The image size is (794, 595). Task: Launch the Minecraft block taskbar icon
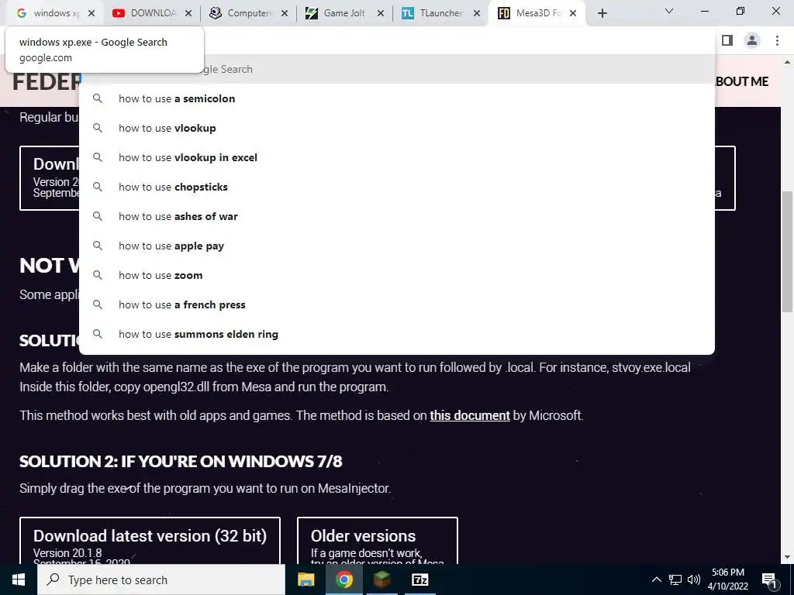pos(382,580)
